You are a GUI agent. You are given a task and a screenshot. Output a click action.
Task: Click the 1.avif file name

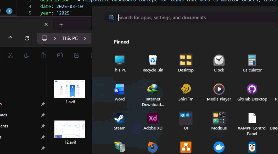tap(70, 102)
